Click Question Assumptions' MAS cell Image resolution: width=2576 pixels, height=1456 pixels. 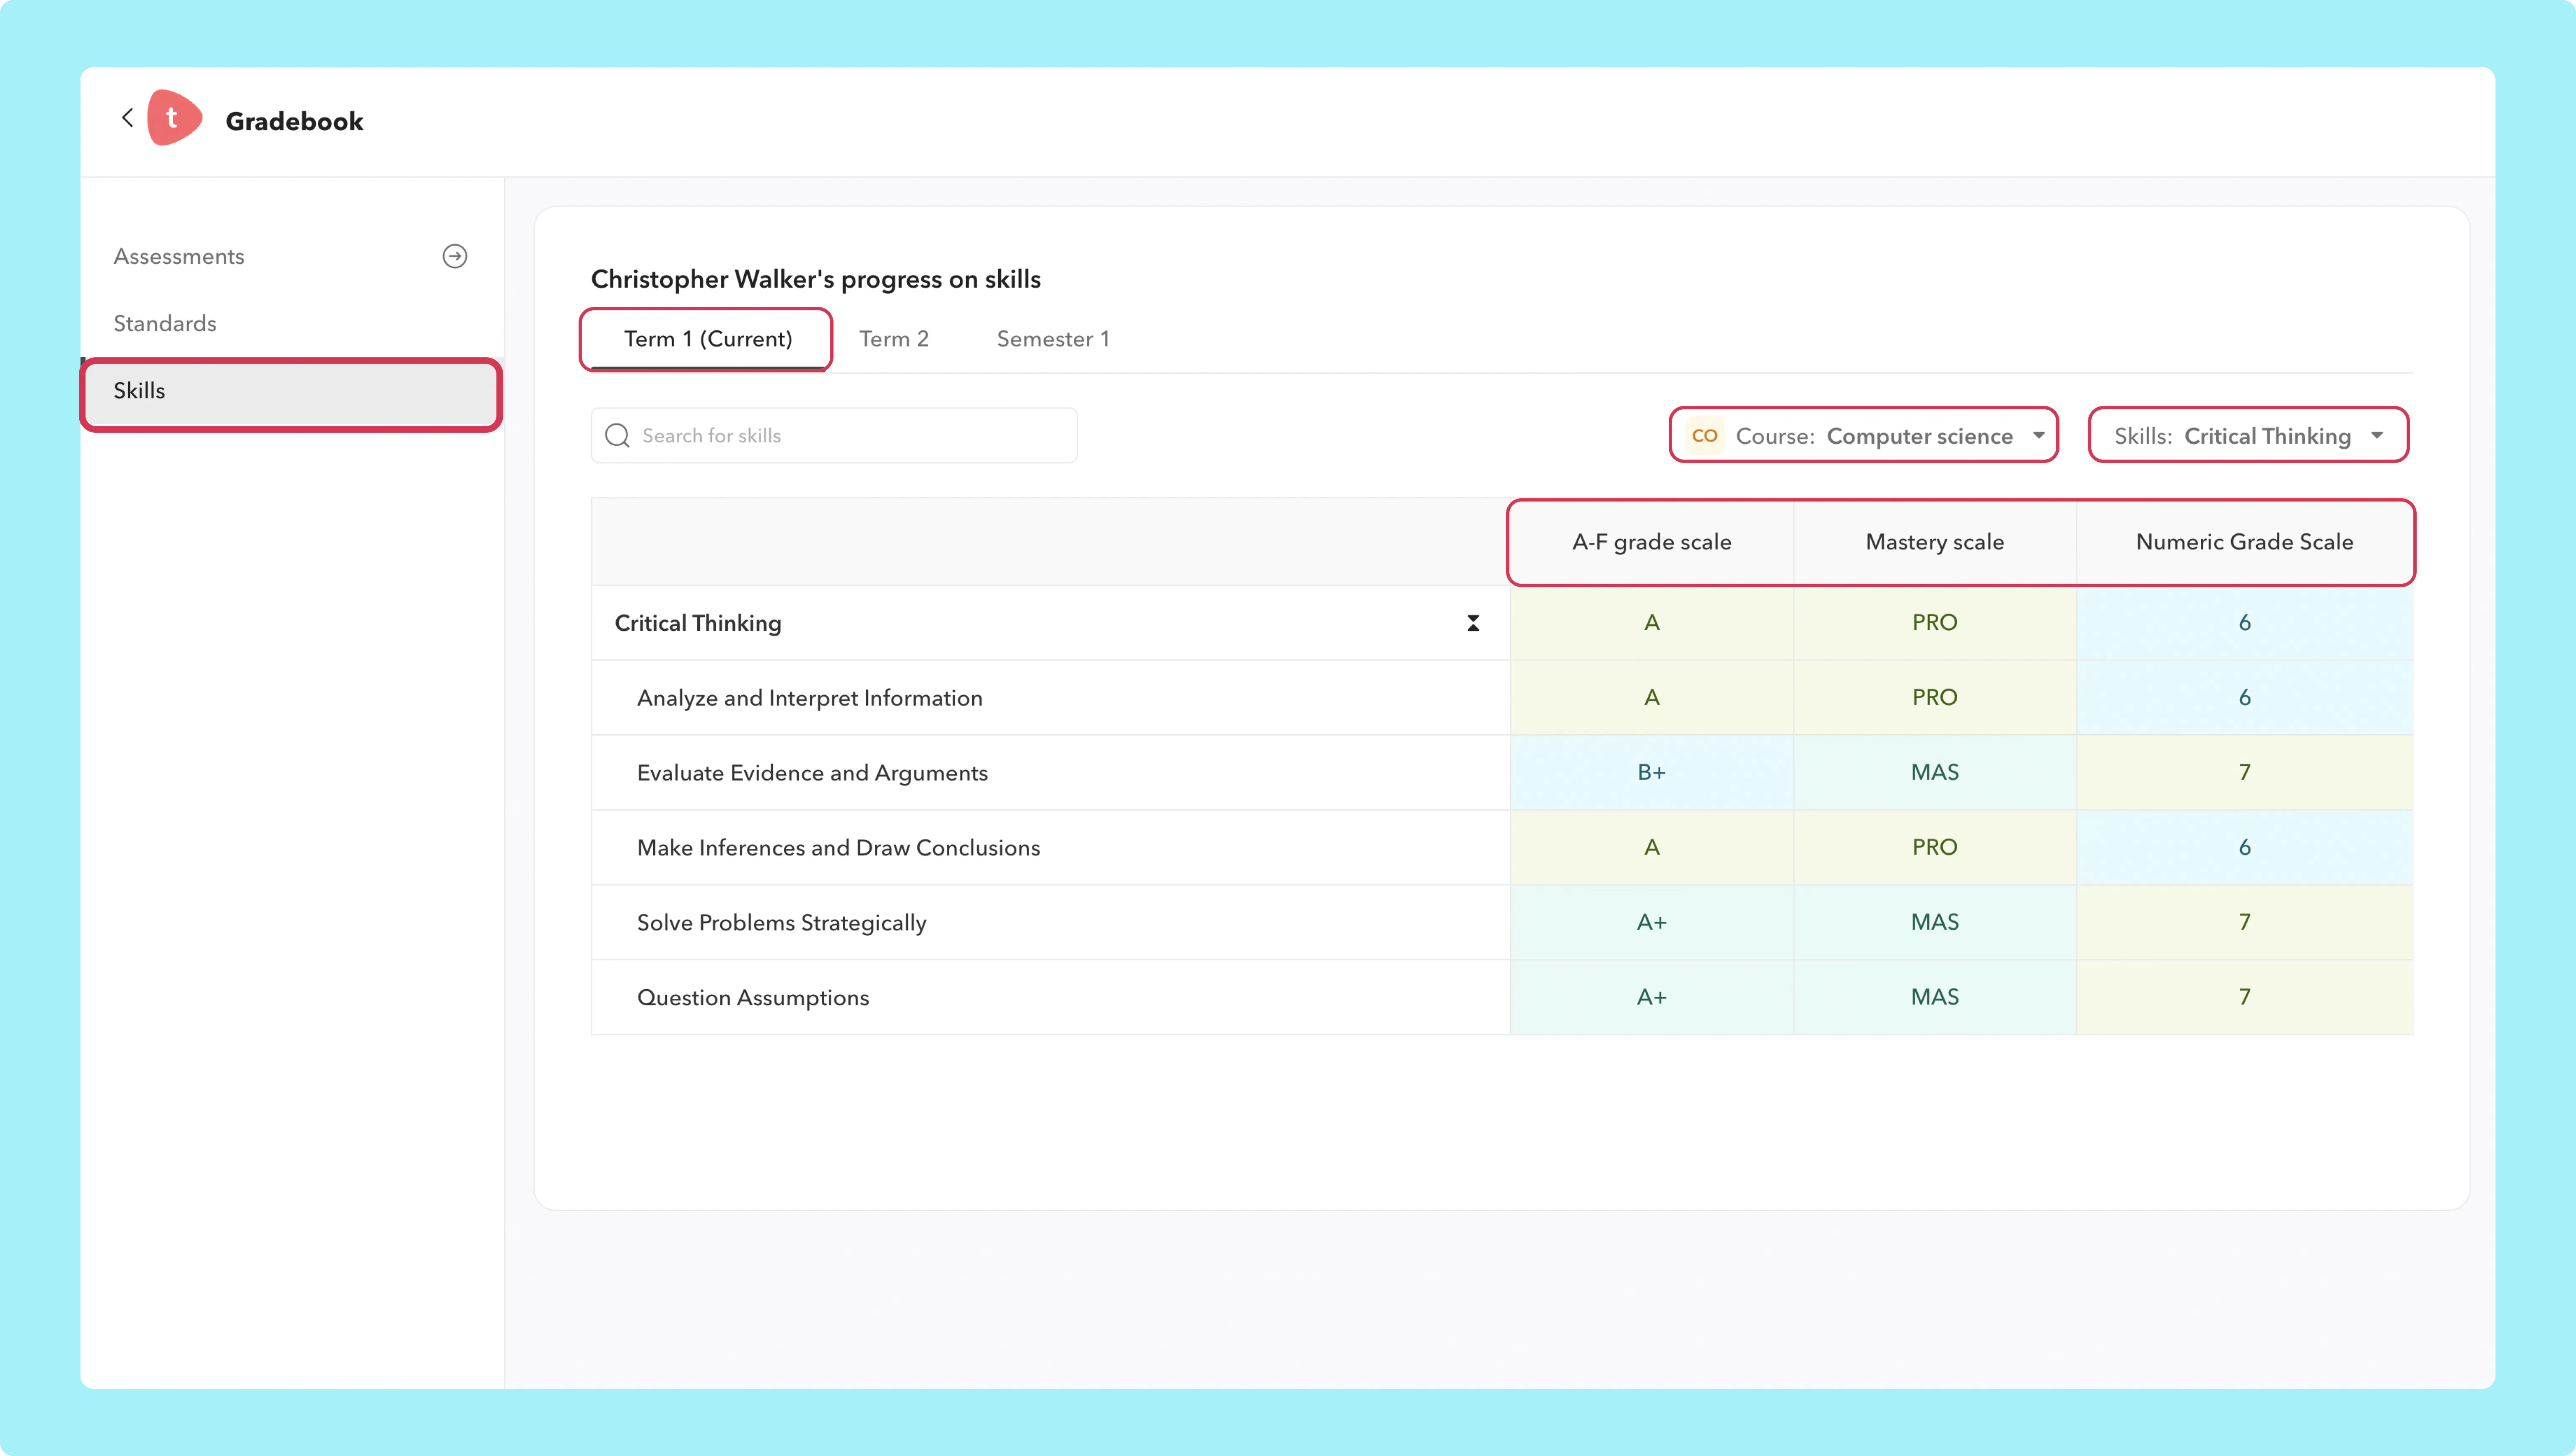pyautogui.click(x=1935, y=997)
